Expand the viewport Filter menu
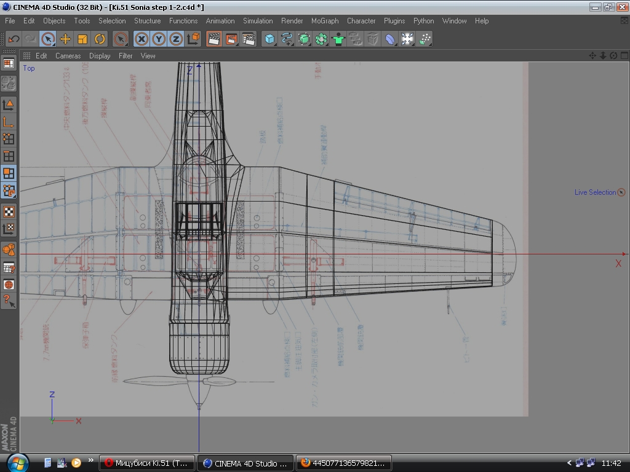 [x=126, y=56]
